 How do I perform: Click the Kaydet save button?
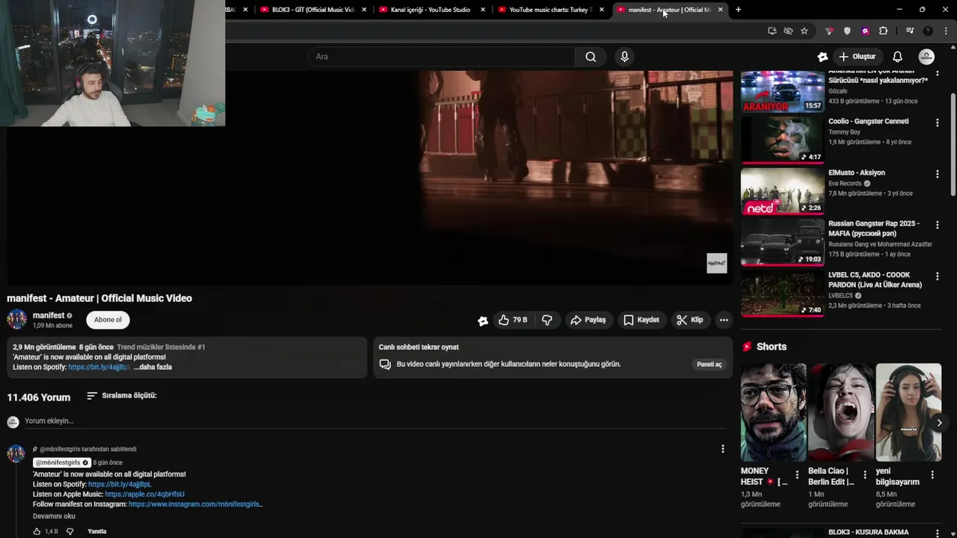[641, 320]
